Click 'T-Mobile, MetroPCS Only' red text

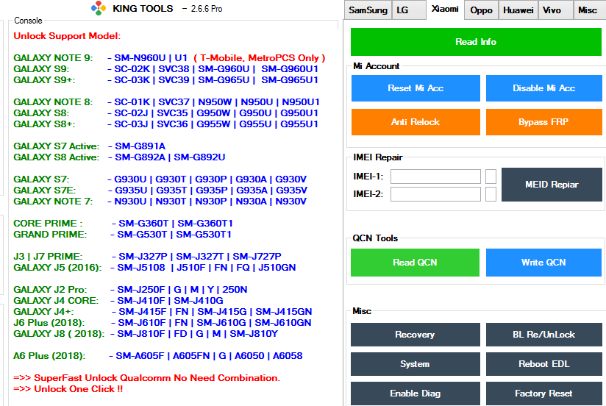pos(260,58)
